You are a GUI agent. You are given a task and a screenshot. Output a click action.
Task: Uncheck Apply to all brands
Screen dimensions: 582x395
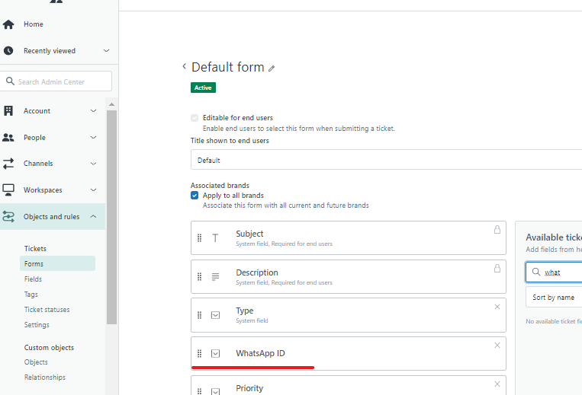tap(195, 196)
